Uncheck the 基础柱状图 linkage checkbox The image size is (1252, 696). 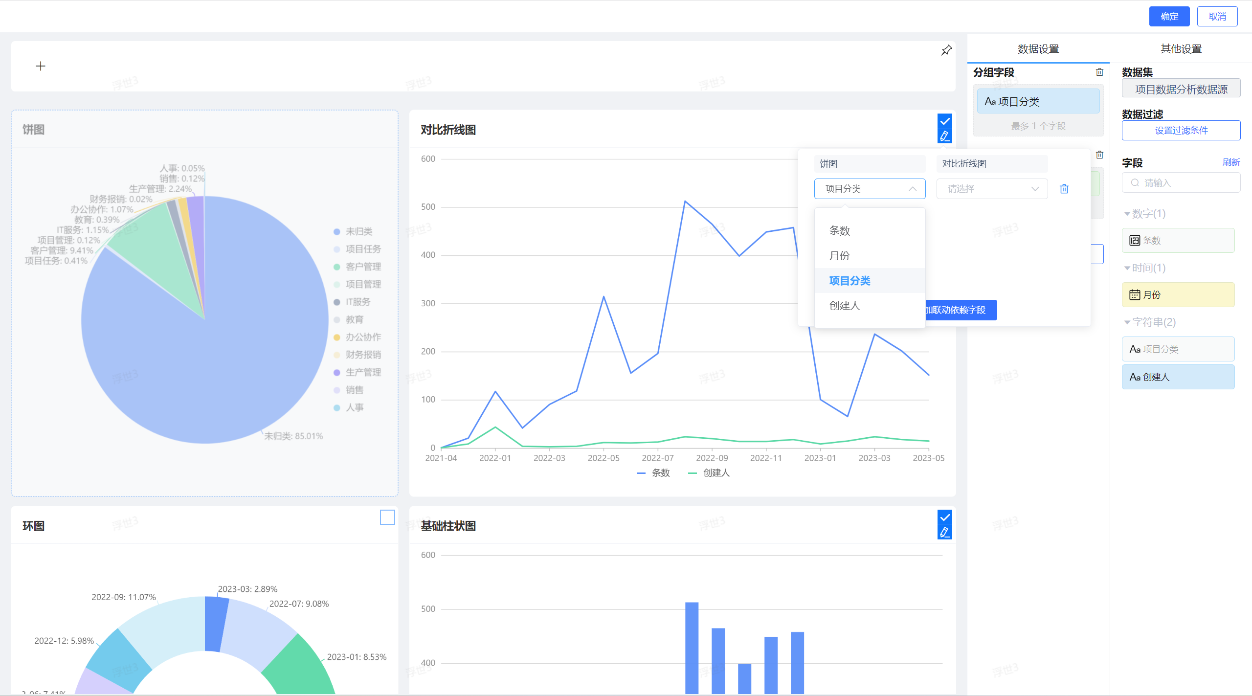click(x=945, y=517)
